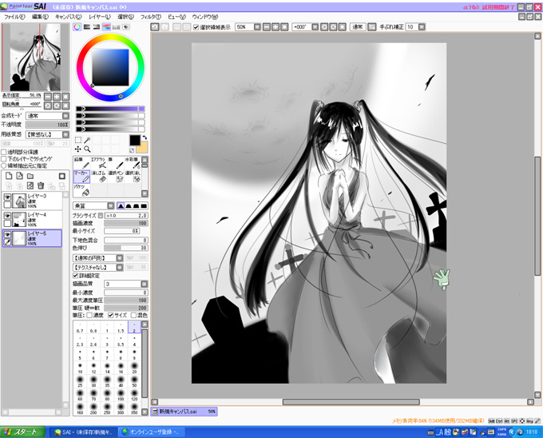Open the ウィンドウ(W) menu

click(205, 17)
